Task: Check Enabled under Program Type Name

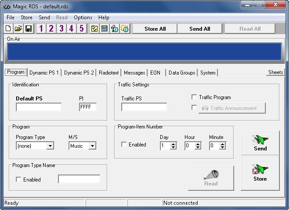Action: [18, 179]
